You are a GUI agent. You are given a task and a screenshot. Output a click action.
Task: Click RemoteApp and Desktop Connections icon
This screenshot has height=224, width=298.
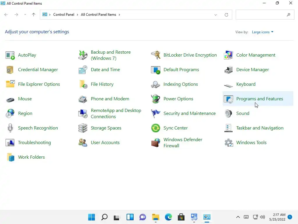coord(83,113)
